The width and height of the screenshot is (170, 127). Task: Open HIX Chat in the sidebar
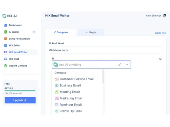[x=20, y=59]
